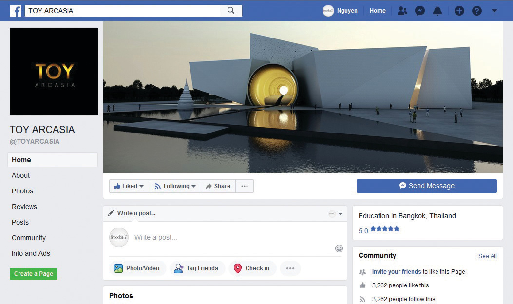The image size is (513, 304).
Task: Click the Facebook logo icon
Action: 16,11
